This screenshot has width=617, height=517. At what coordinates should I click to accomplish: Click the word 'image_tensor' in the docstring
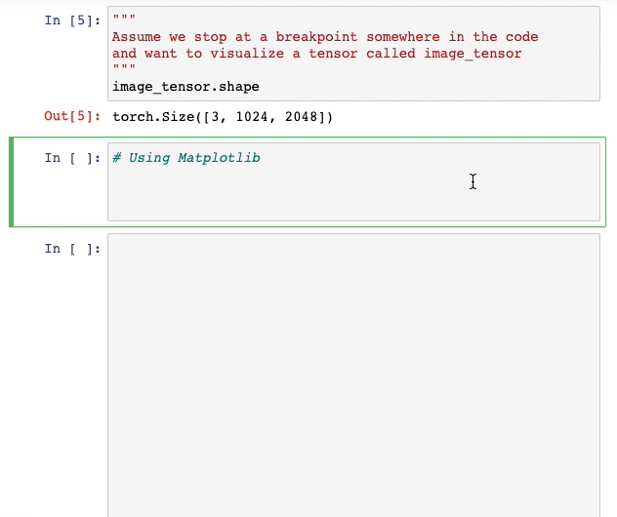(473, 54)
